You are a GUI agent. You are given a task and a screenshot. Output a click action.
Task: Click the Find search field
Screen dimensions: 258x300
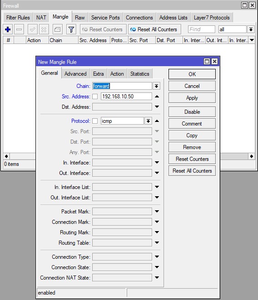(x=201, y=29)
